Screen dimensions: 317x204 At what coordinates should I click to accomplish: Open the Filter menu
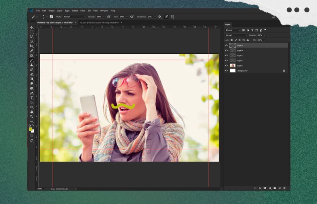(x=83, y=10)
